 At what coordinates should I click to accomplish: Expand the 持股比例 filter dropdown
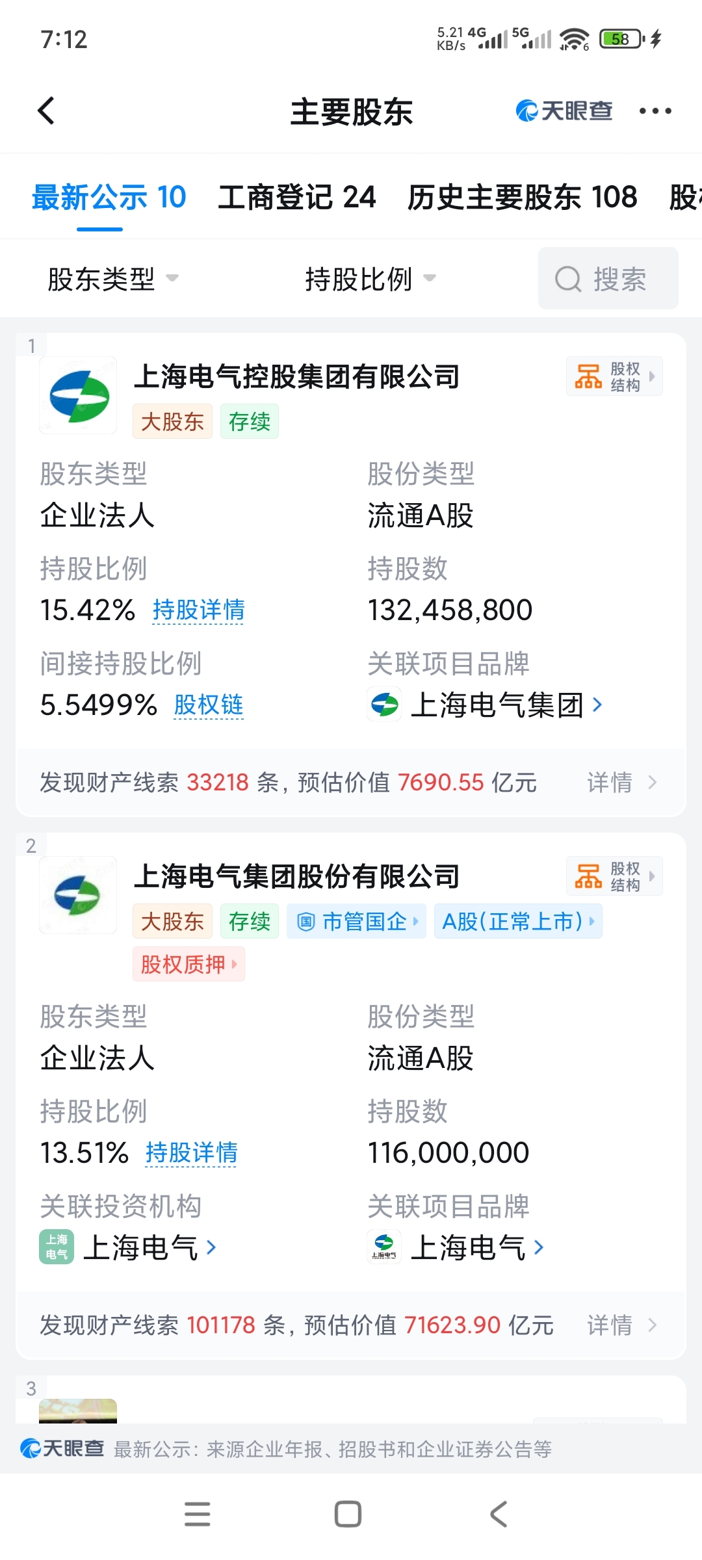pos(370,279)
